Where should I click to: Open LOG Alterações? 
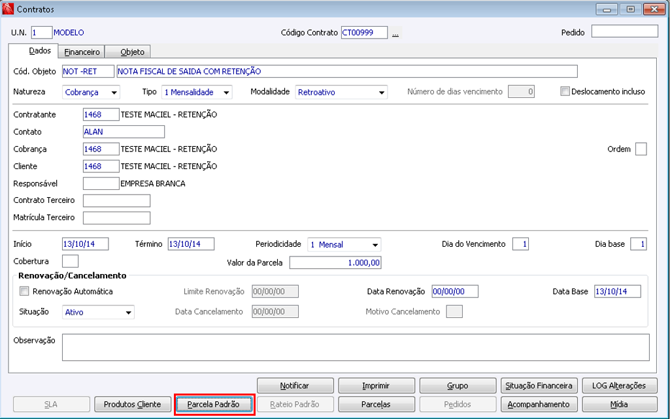(620, 385)
